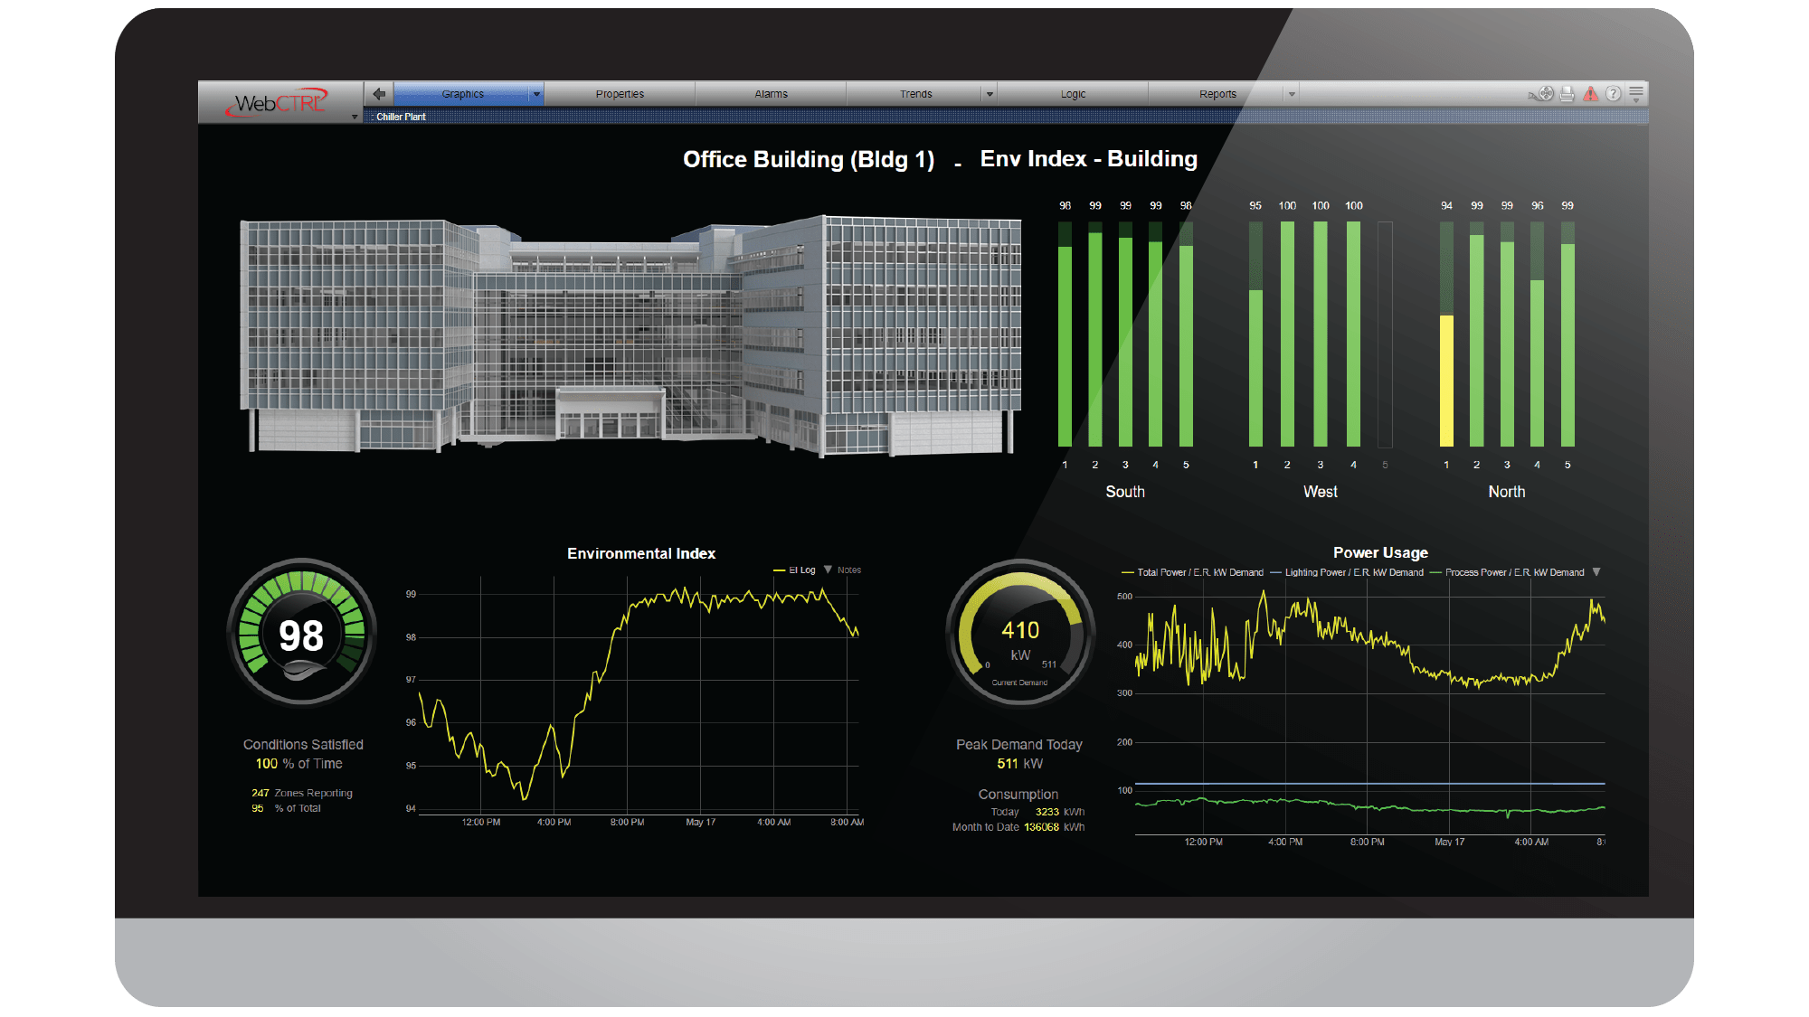
Task: Expand the Reports tab dropdown arrow
Action: (x=1292, y=94)
